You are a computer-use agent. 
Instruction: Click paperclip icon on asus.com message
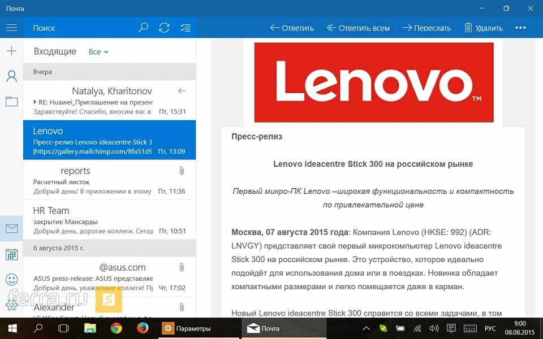[182, 267]
